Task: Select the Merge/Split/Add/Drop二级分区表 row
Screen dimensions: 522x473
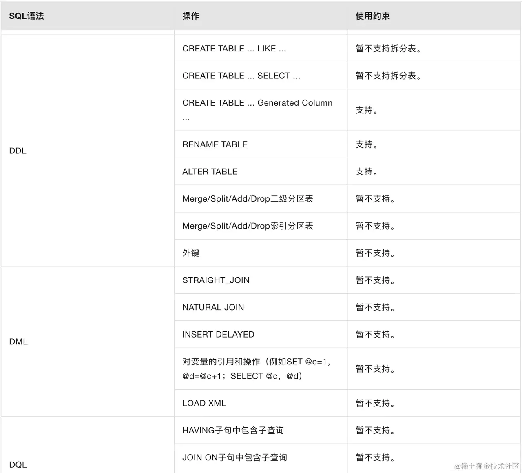Action: click(248, 199)
